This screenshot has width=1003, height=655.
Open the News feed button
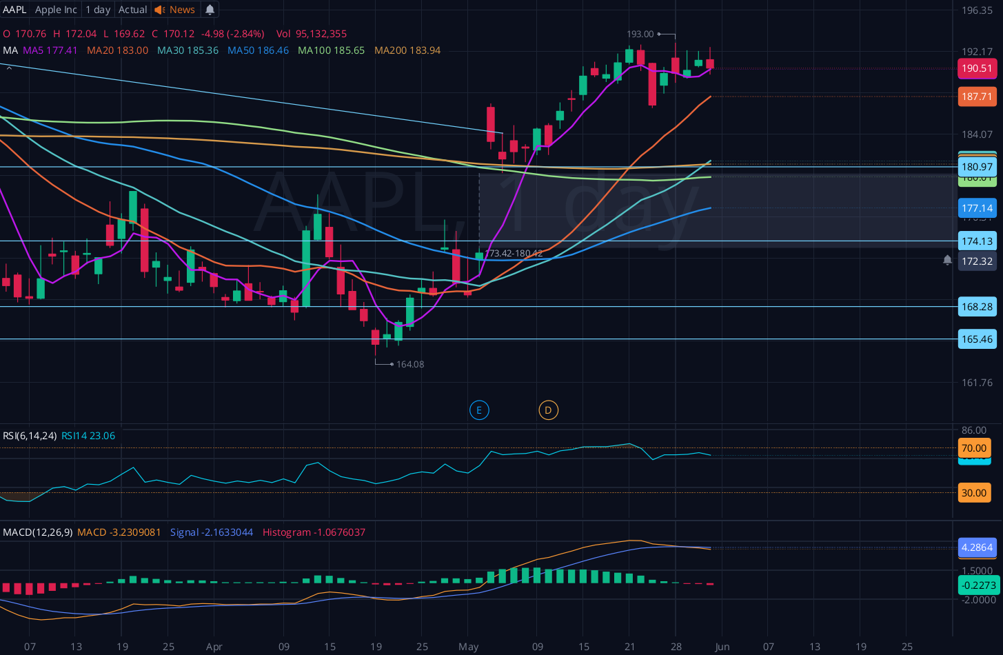pos(174,10)
